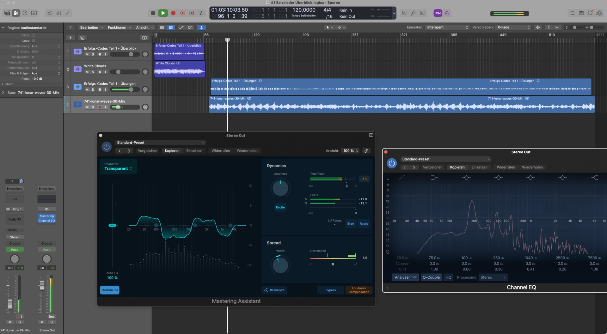Enable Loudness Compensation in Mastering Assistant

tap(359, 290)
